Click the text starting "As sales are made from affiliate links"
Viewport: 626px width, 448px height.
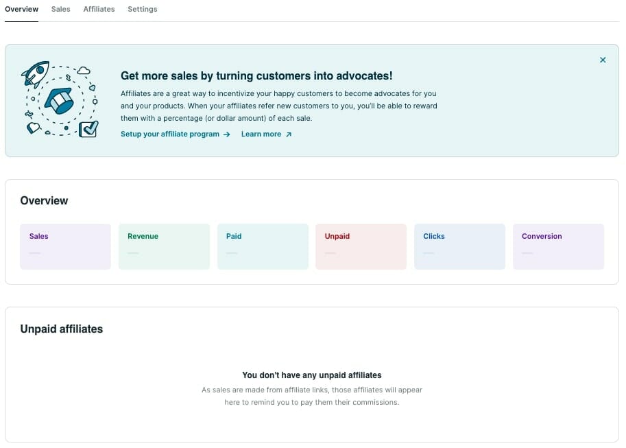(312, 396)
